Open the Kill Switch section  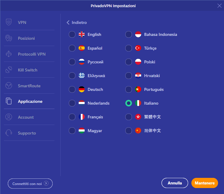coord(29,70)
